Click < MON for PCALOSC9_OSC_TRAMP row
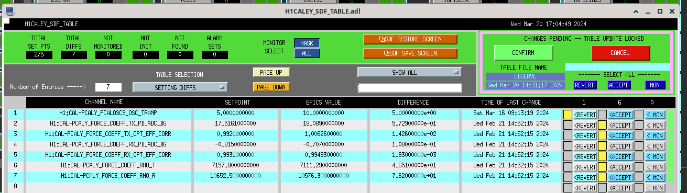The width and height of the screenshot is (687, 193). pos(655,114)
